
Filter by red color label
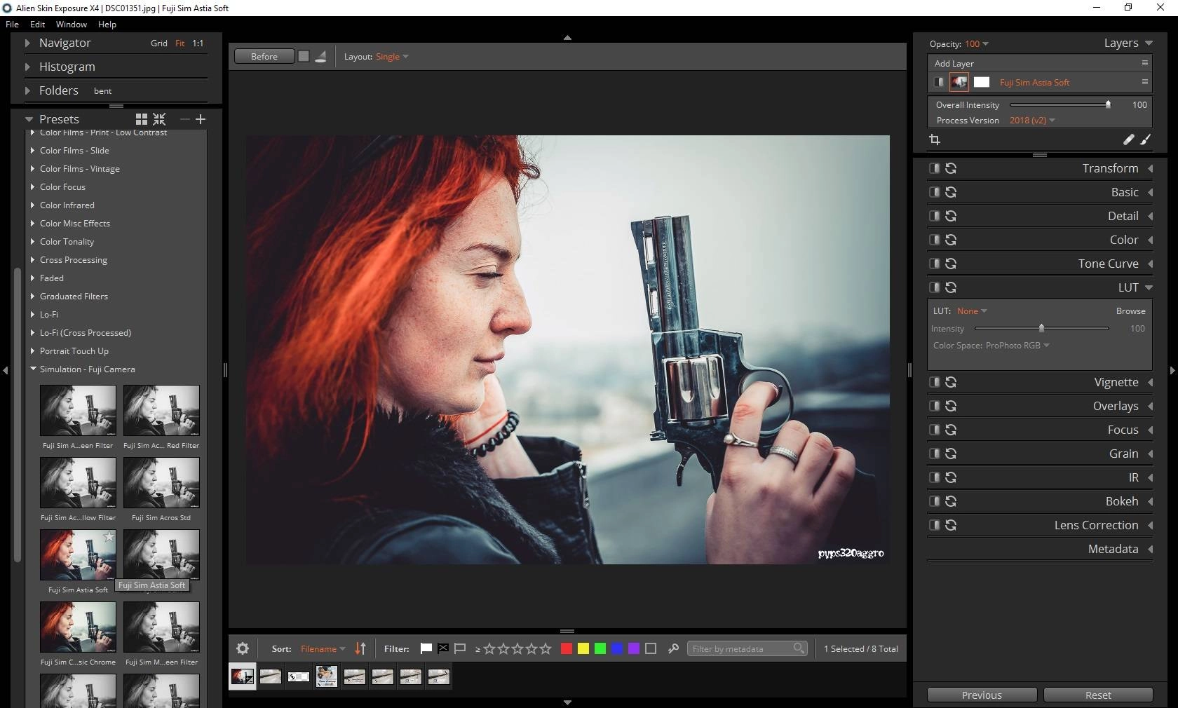(x=567, y=648)
